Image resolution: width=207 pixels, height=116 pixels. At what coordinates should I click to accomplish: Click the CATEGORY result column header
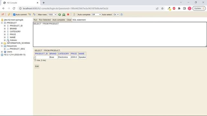tap(64, 54)
